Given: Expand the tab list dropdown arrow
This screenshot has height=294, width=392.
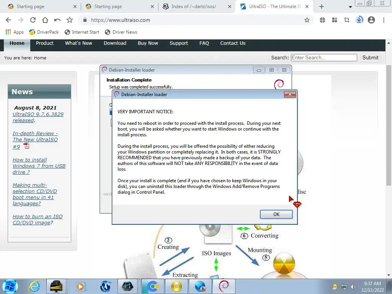Looking at the screenshot, I should pyautogui.click(x=350, y=7).
